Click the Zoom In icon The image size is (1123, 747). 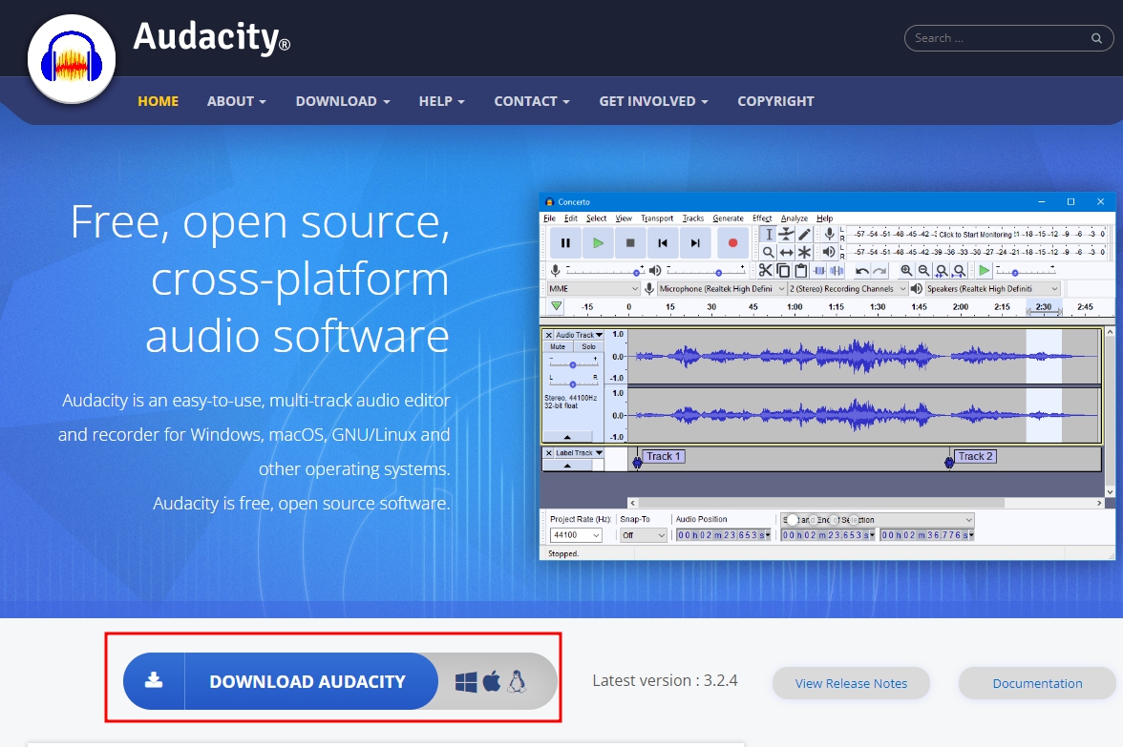[907, 271]
